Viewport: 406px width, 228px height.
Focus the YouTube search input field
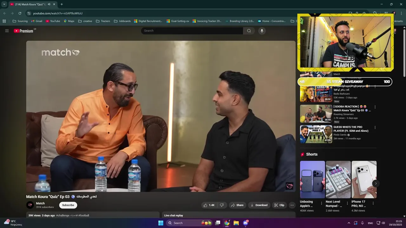click(x=192, y=31)
